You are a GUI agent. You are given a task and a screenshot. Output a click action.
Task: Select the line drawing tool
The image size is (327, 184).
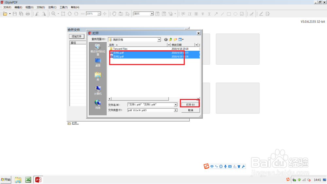[x=222, y=14]
